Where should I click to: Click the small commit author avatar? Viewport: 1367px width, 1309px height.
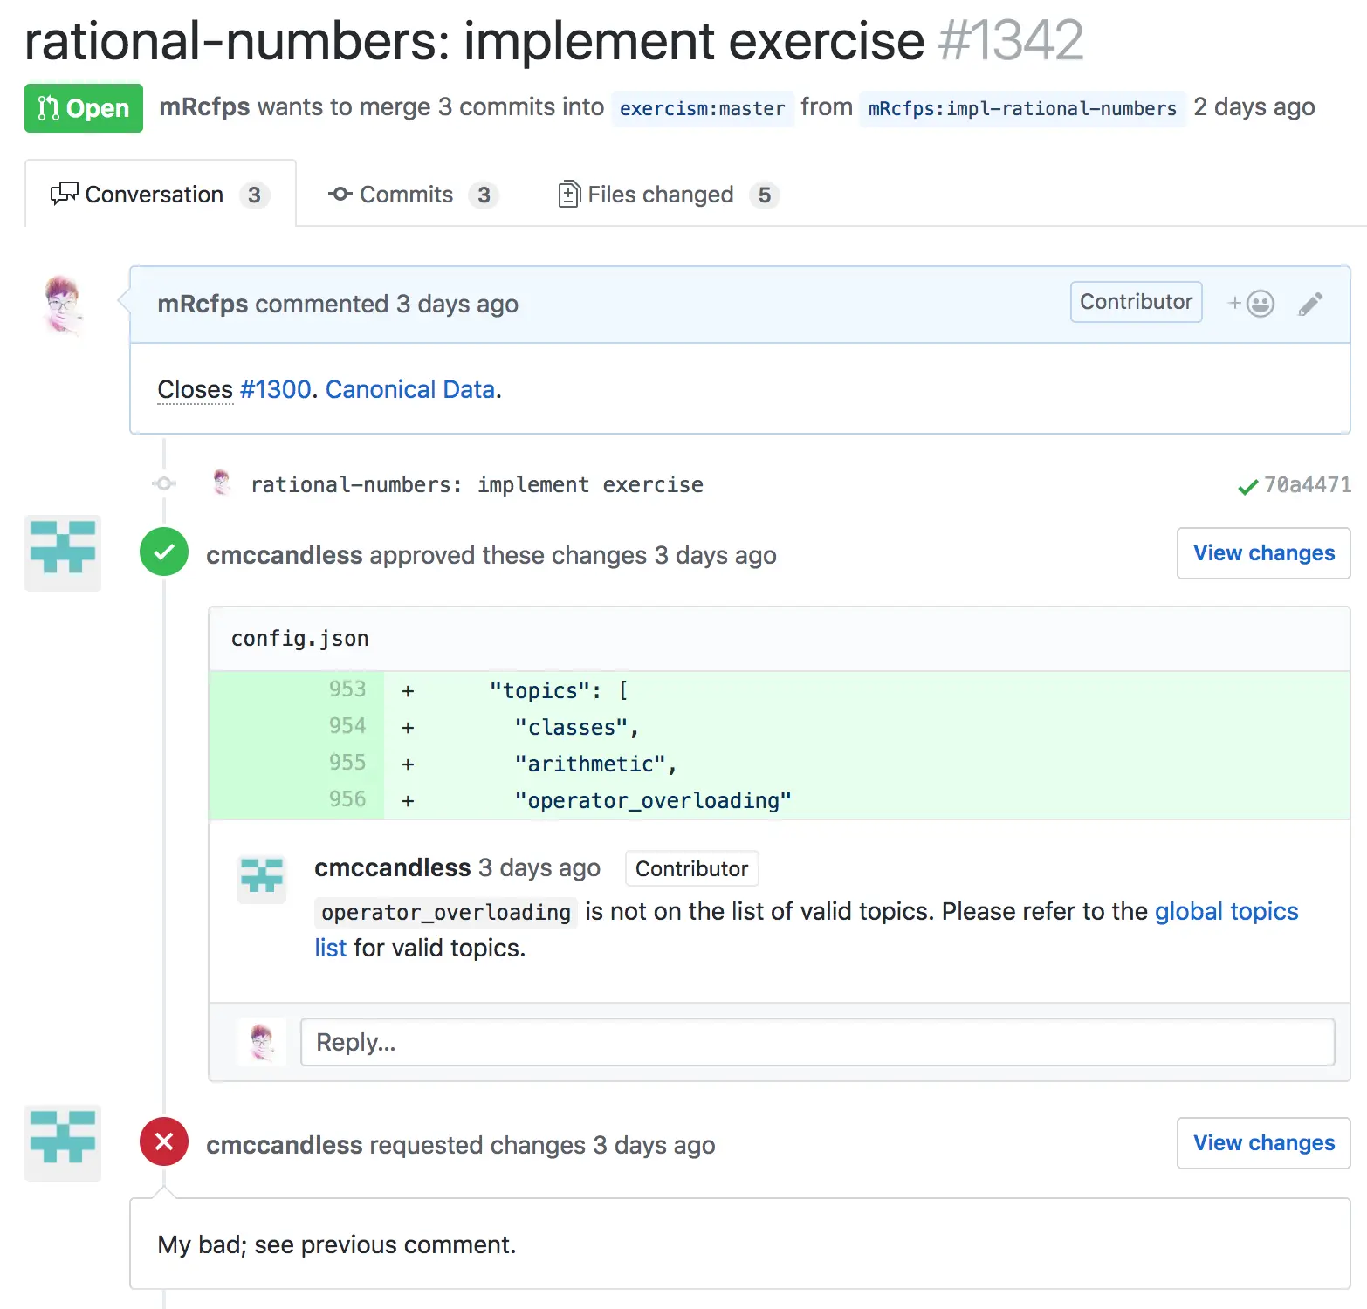tap(223, 483)
